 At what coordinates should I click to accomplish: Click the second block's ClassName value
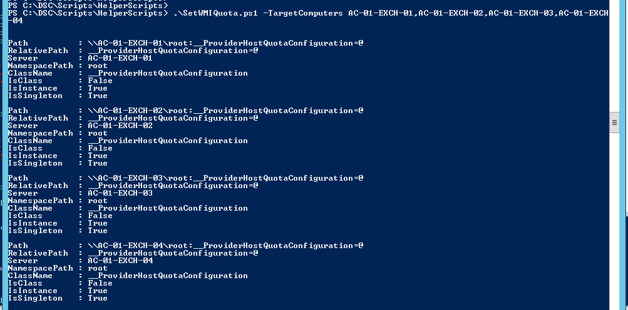click(x=168, y=141)
